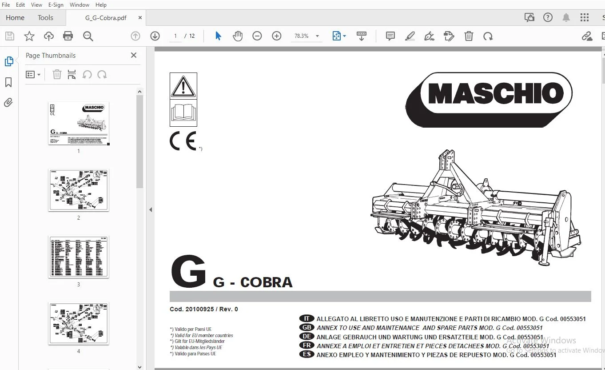Rotate the page view clockwise
Viewport: 605px width, 370px height.
click(488, 36)
